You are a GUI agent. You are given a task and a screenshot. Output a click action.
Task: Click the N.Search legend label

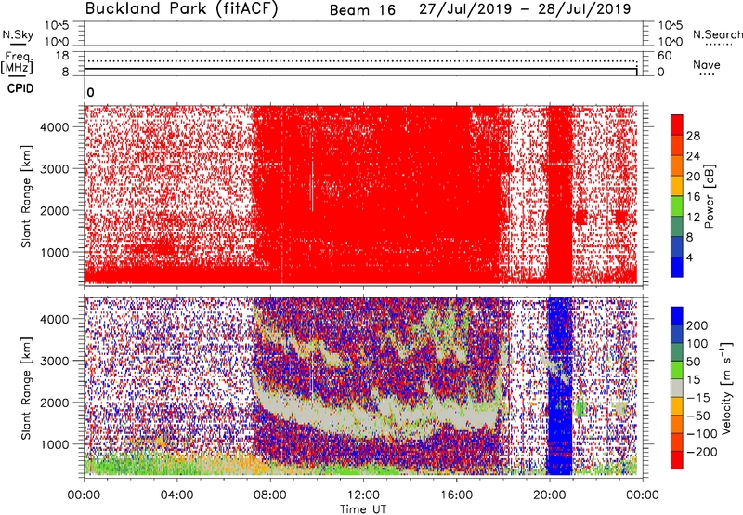(x=717, y=34)
